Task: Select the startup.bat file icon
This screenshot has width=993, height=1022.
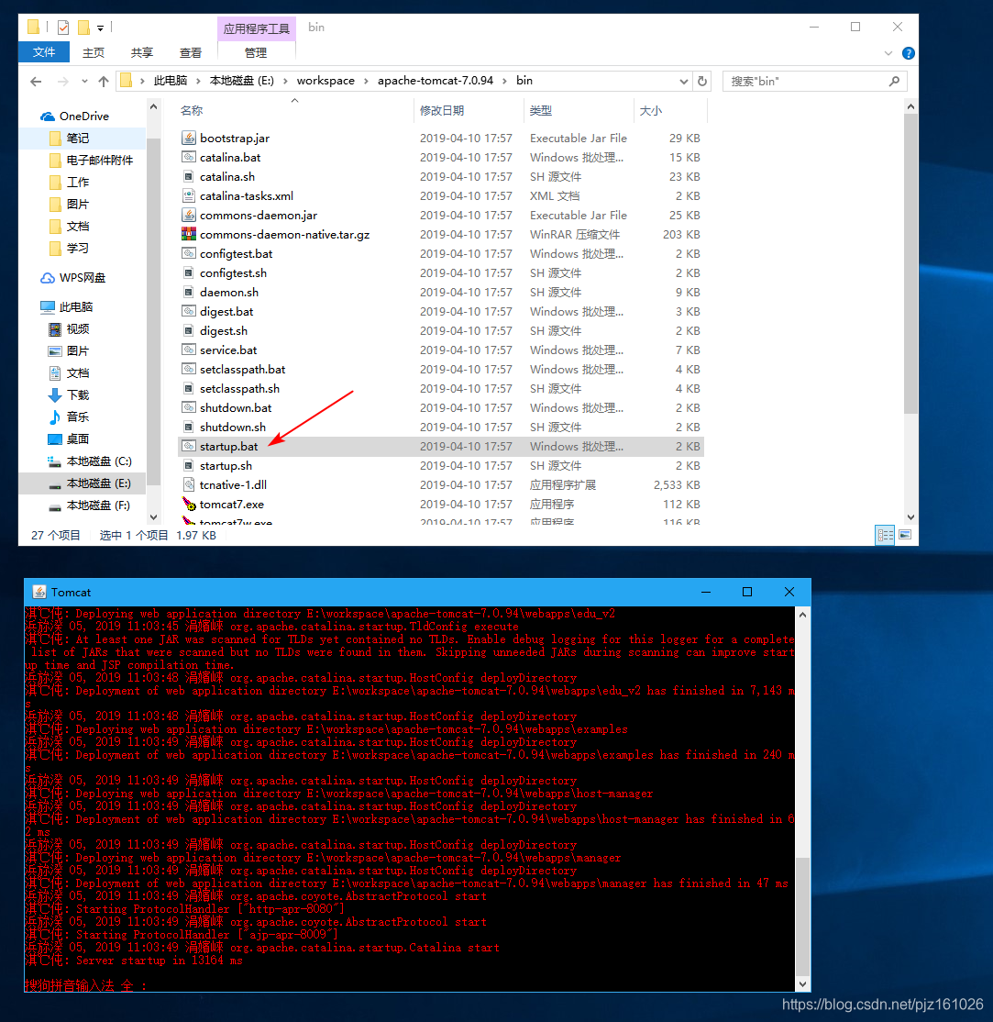Action: coord(188,447)
